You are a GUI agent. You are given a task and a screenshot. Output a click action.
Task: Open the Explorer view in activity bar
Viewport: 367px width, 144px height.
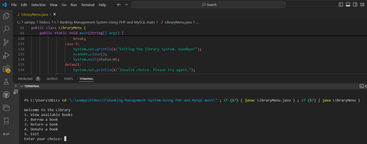6,16
